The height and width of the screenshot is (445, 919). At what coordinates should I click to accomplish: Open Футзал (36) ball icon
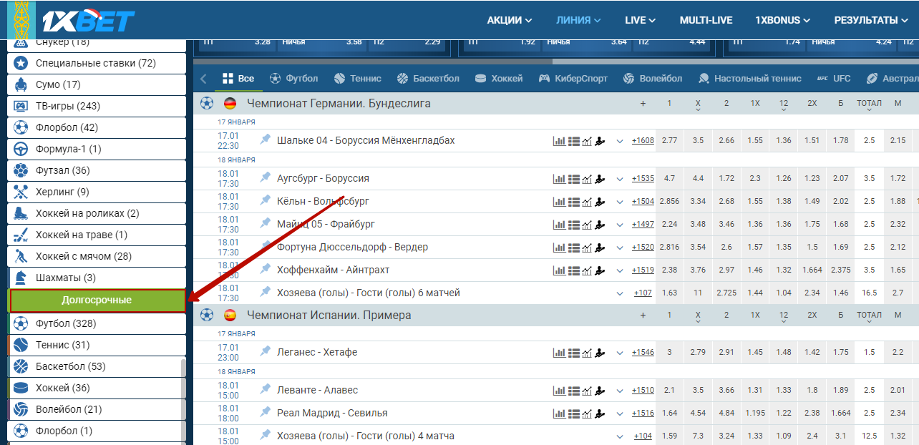pos(21,170)
